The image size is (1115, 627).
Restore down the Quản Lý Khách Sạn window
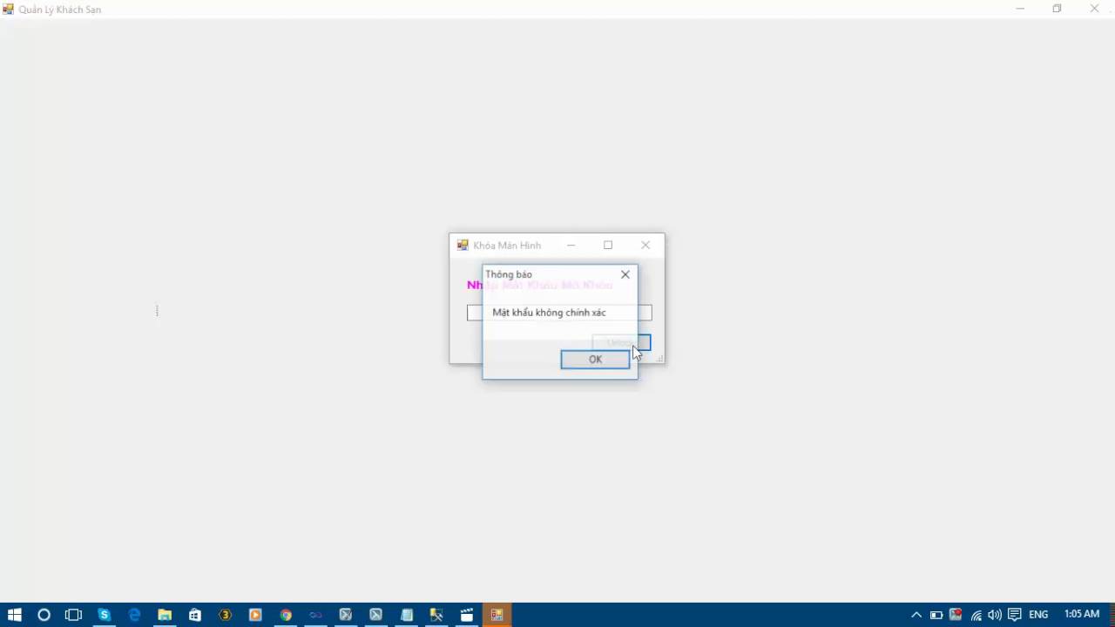coord(1057,9)
